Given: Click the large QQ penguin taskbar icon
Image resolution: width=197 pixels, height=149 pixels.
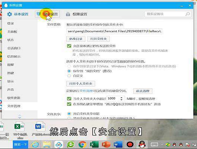Looking at the screenshot, I should click(142, 144).
